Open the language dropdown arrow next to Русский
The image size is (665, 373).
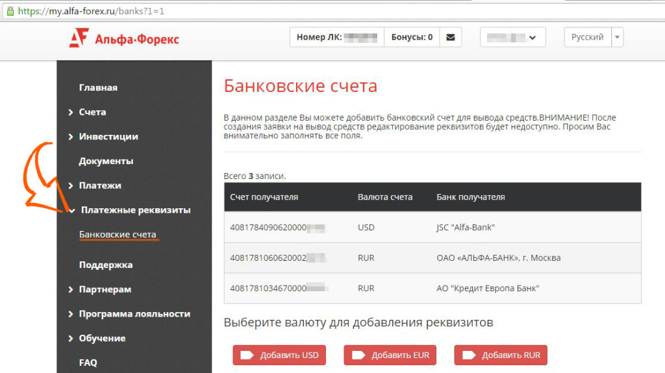(617, 38)
